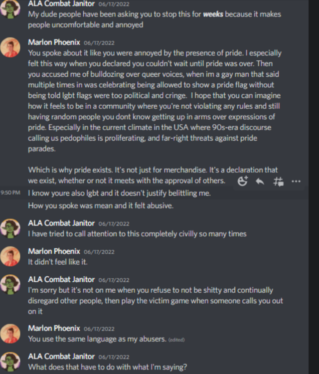Viewport: 319px width, 374px height.
Task: Click the 9:50 PM message timestamp
Action: coord(10,193)
